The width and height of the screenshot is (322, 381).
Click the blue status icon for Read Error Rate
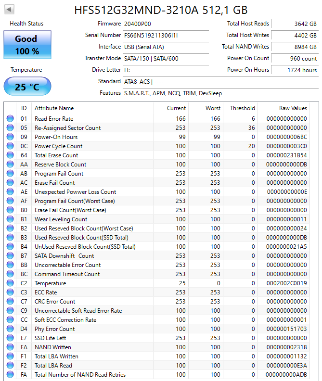coord(10,119)
